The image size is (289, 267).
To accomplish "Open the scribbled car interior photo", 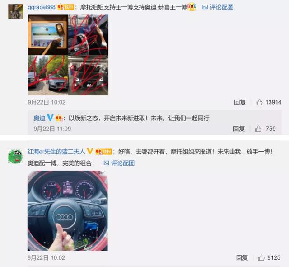I will tap(89, 35).
